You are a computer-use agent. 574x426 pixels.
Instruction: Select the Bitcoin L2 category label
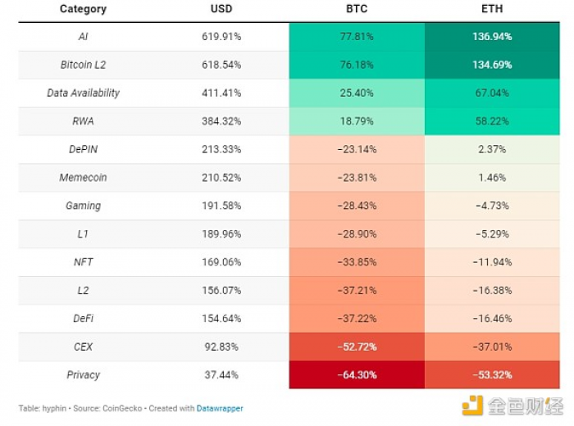tap(83, 65)
